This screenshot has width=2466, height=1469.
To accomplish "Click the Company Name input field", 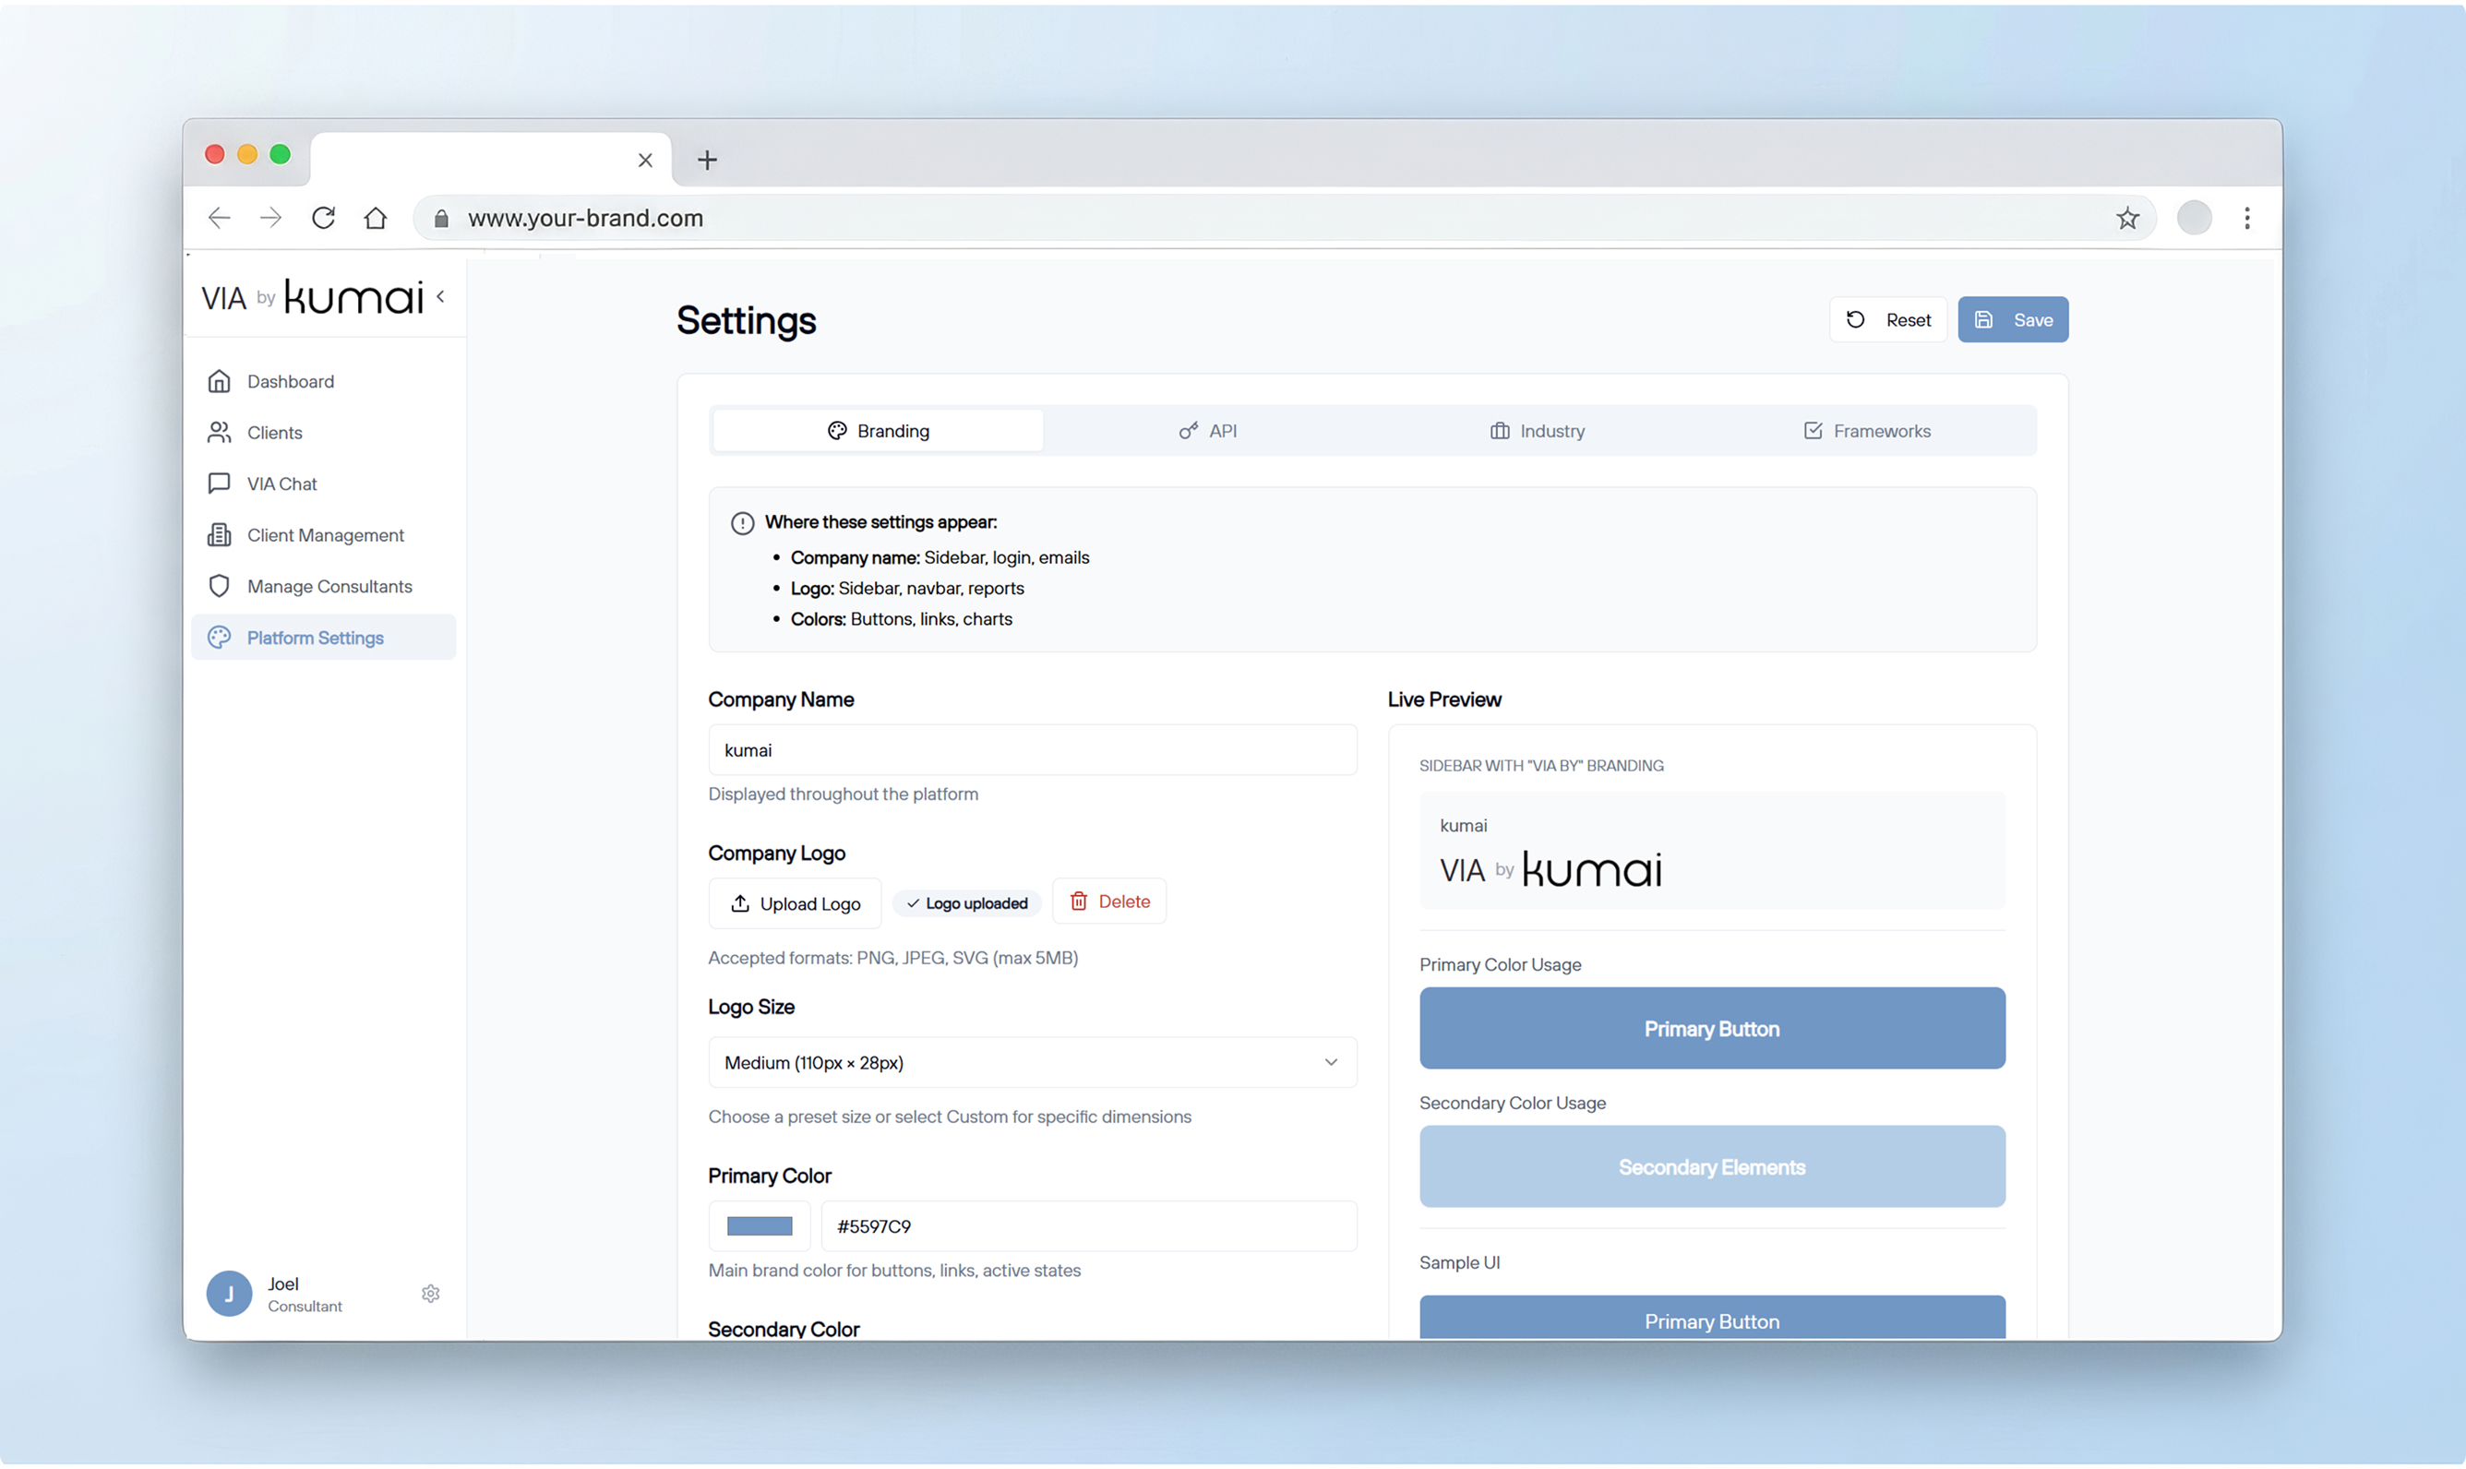I will [x=1032, y=750].
